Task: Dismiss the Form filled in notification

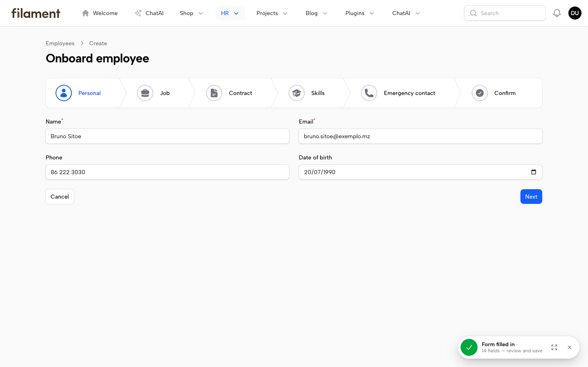Action: tap(570, 347)
